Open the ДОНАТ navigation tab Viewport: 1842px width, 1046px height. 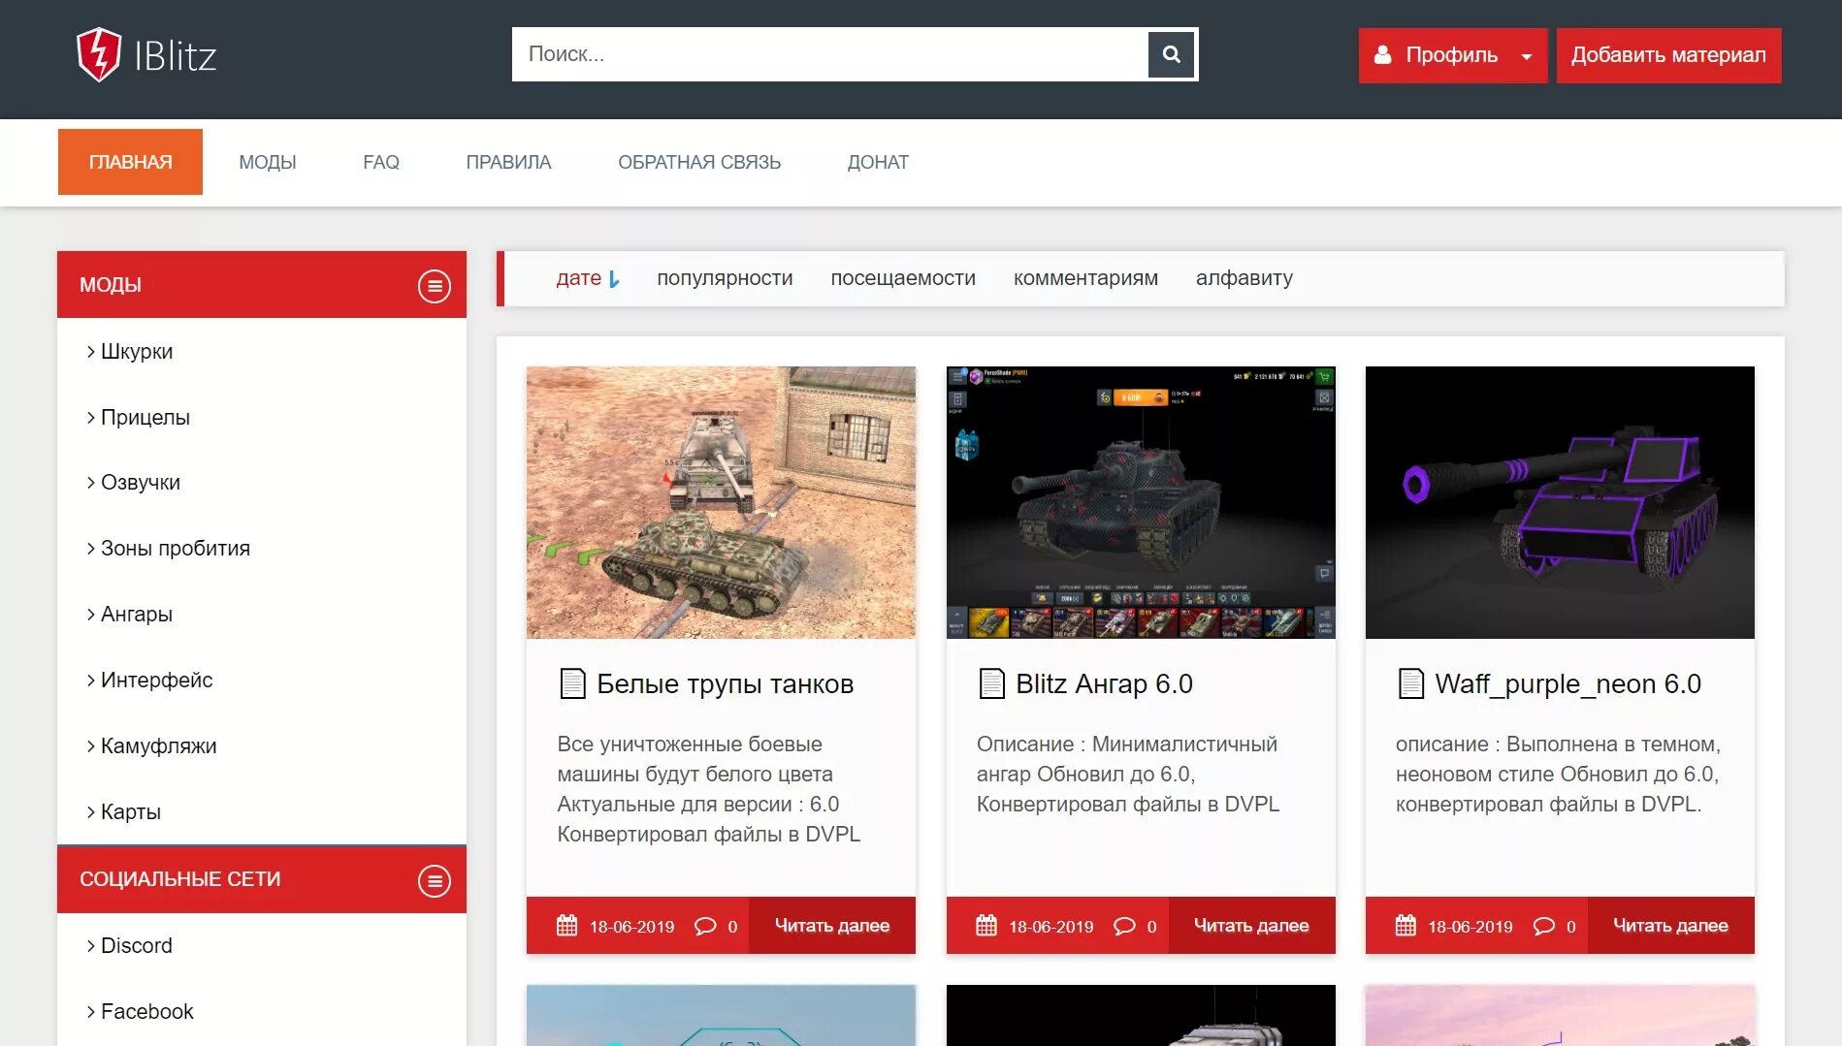(x=878, y=162)
